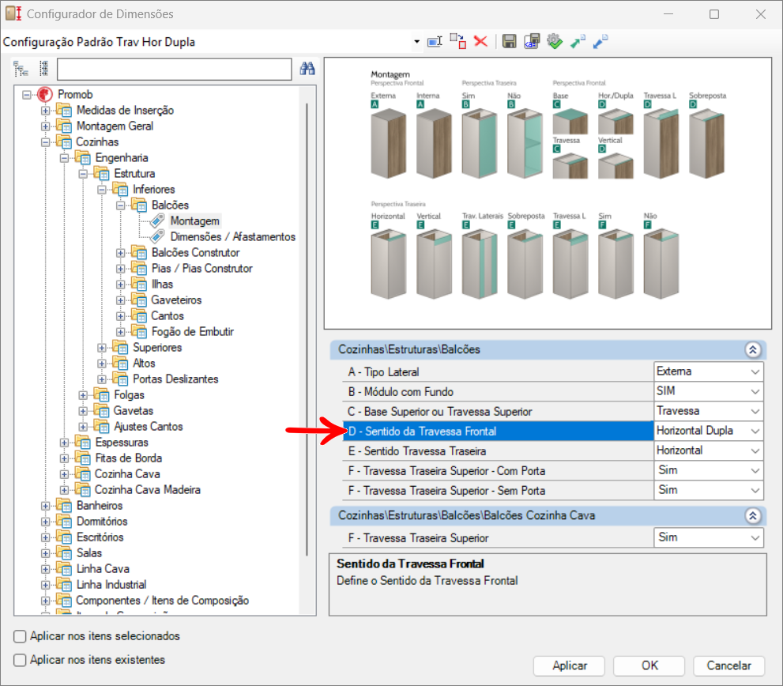Click the blue arrow import icon

click(x=600, y=41)
